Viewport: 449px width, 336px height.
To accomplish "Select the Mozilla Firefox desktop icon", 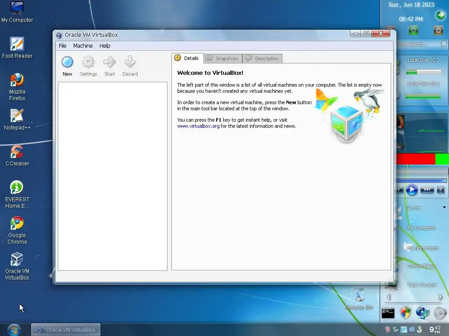I will (x=17, y=87).
